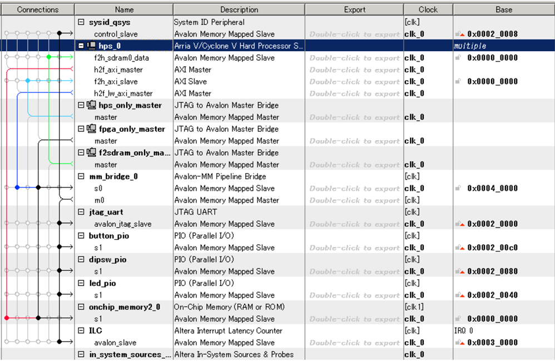Image resolution: width=555 pixels, height=361 pixels.
Task: Collapse the mm_bridge_0 component
Action: click(81, 176)
